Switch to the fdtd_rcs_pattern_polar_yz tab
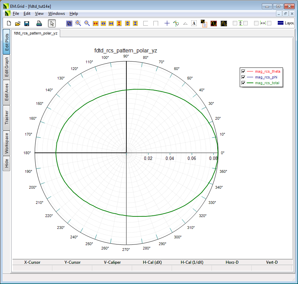This screenshot has height=284, width=298. point(35,33)
